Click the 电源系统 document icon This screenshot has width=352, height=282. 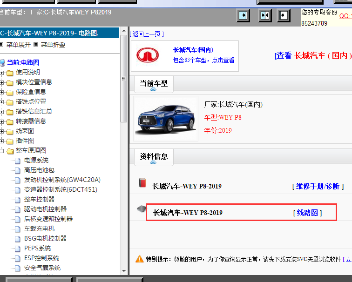pyautogui.click(x=18, y=161)
